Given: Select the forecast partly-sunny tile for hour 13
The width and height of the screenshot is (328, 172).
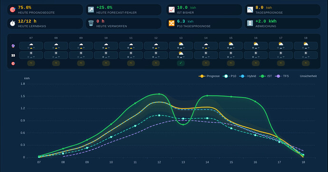Looking at the screenshot, I should coord(181,46).
